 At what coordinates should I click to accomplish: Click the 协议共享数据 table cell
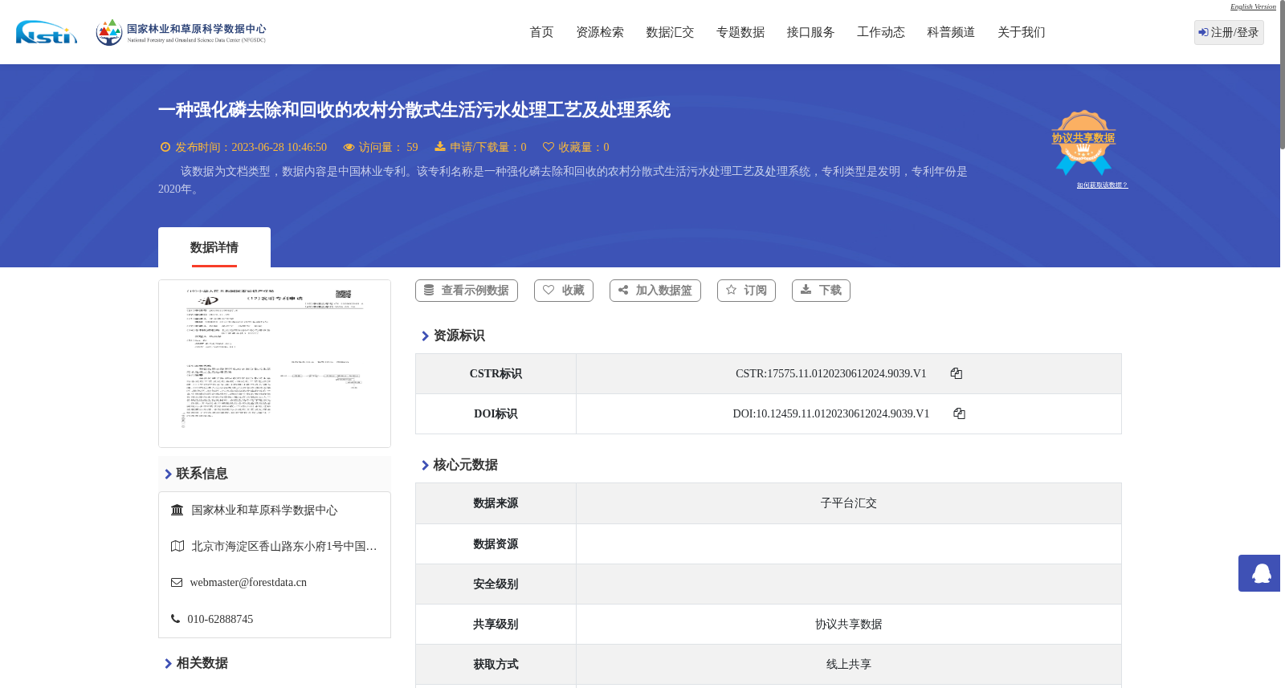pos(849,625)
